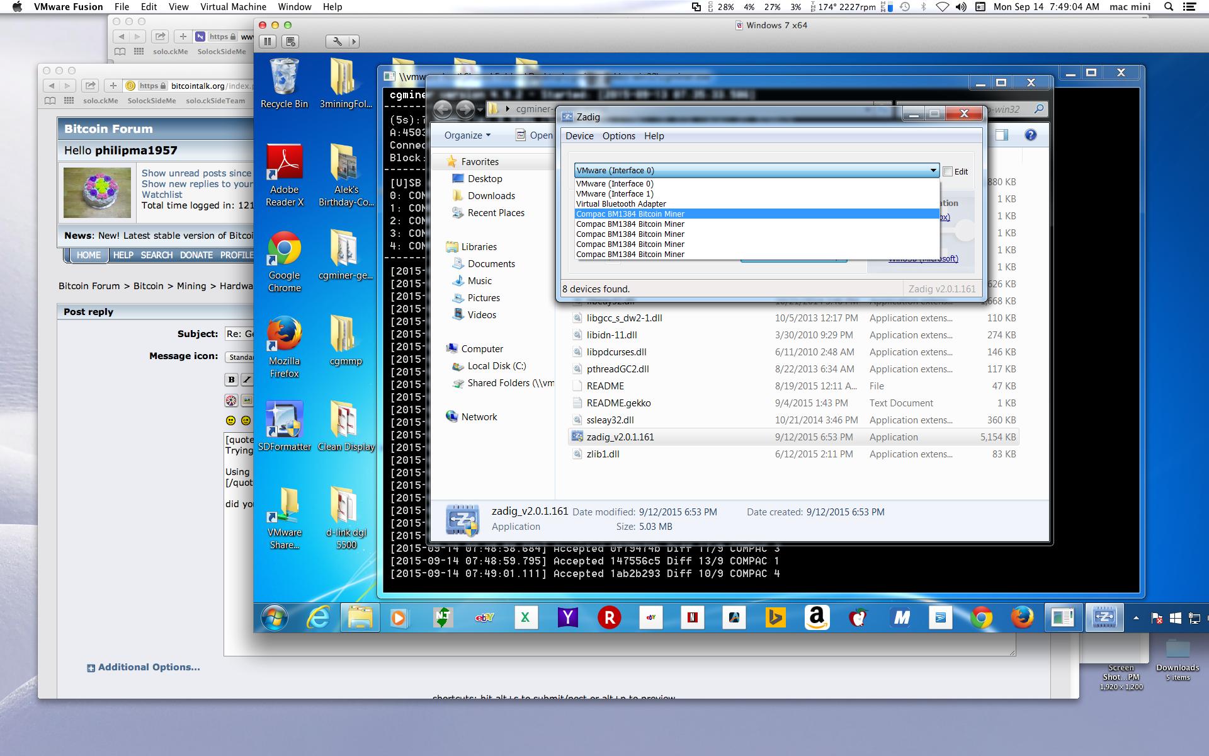
Task: Click Show unread posts since link
Action: pos(196,173)
